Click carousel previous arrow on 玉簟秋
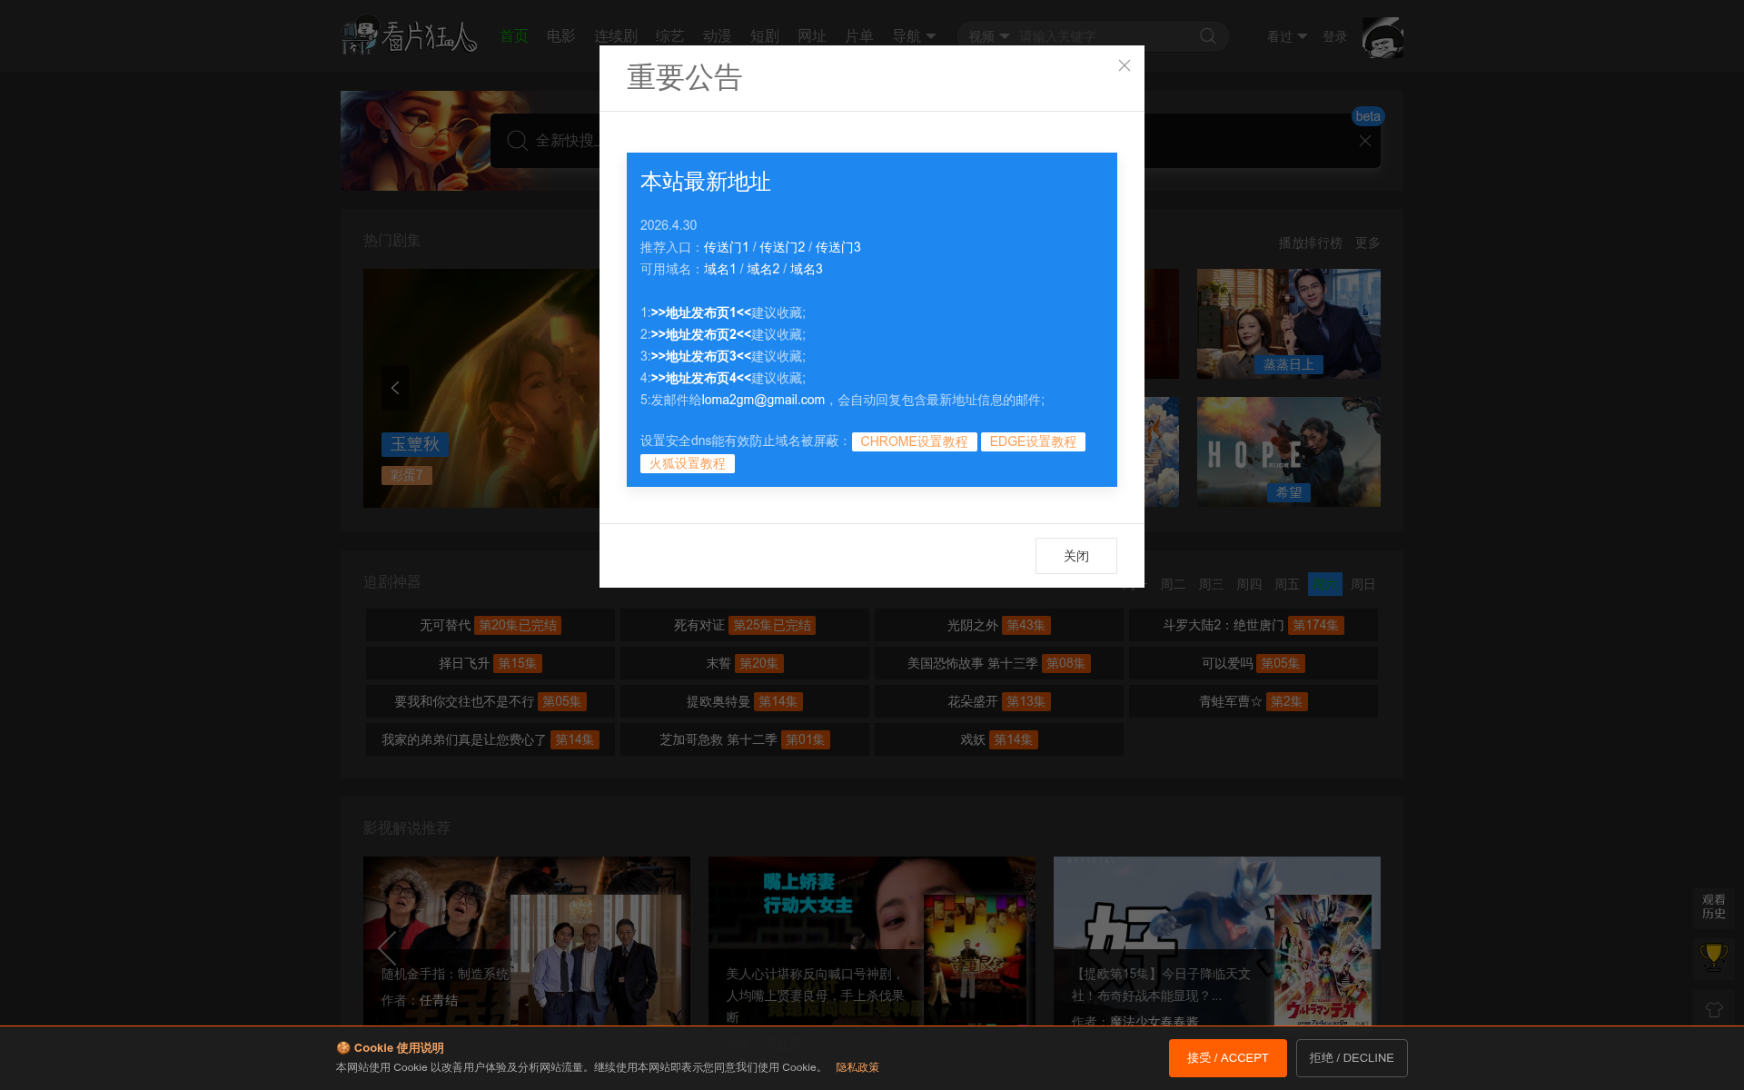 click(x=394, y=388)
